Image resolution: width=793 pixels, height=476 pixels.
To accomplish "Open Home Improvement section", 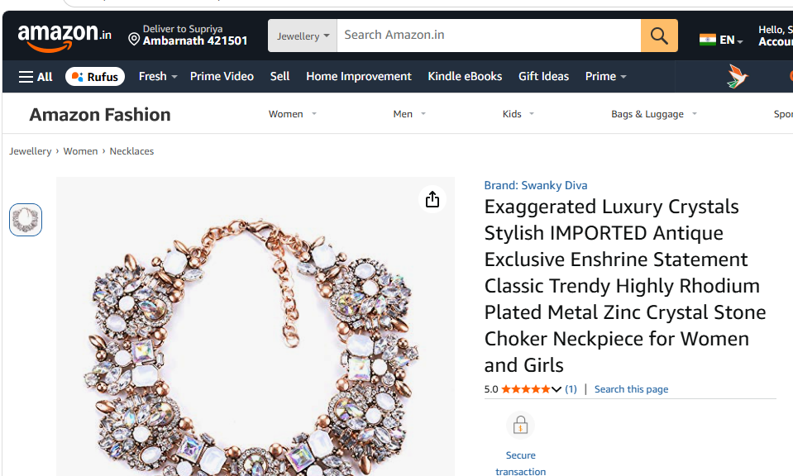I will pyautogui.click(x=359, y=76).
